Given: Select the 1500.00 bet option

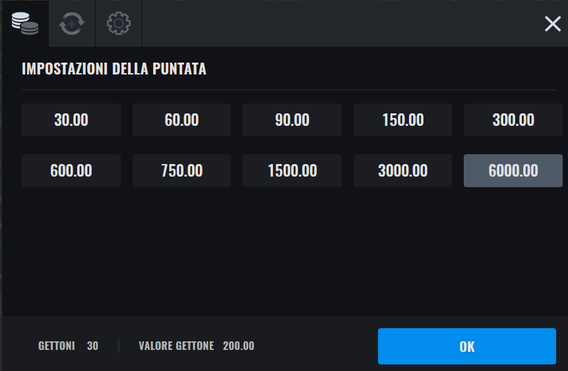Looking at the screenshot, I should pyautogui.click(x=292, y=171).
